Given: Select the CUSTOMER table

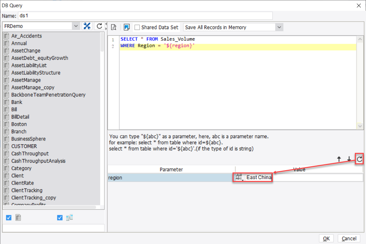Looking at the screenshot, I should pos(25,146).
